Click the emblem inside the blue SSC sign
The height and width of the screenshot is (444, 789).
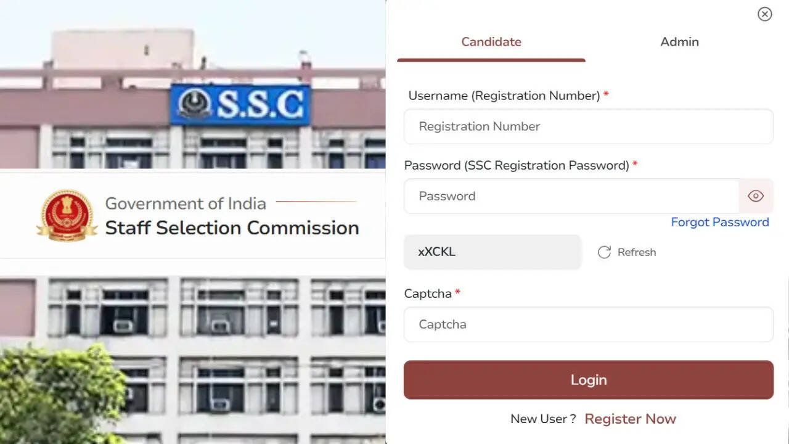pos(194,105)
